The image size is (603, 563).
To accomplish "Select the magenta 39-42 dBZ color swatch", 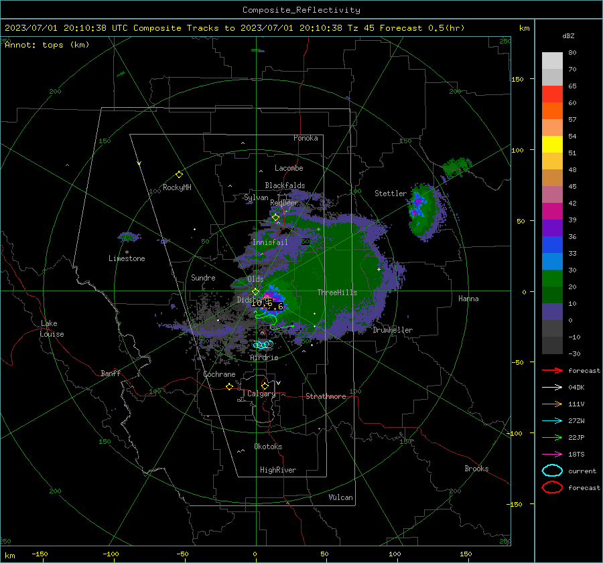I will [x=552, y=212].
